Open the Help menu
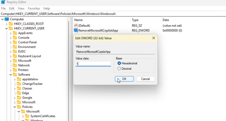The width and height of the screenshot is (226, 121). pyautogui.click(x=47, y=8)
